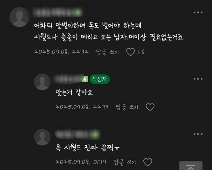Like the first comment with 26 hearts
Viewport: 212px width, 170px height.
click(131, 52)
